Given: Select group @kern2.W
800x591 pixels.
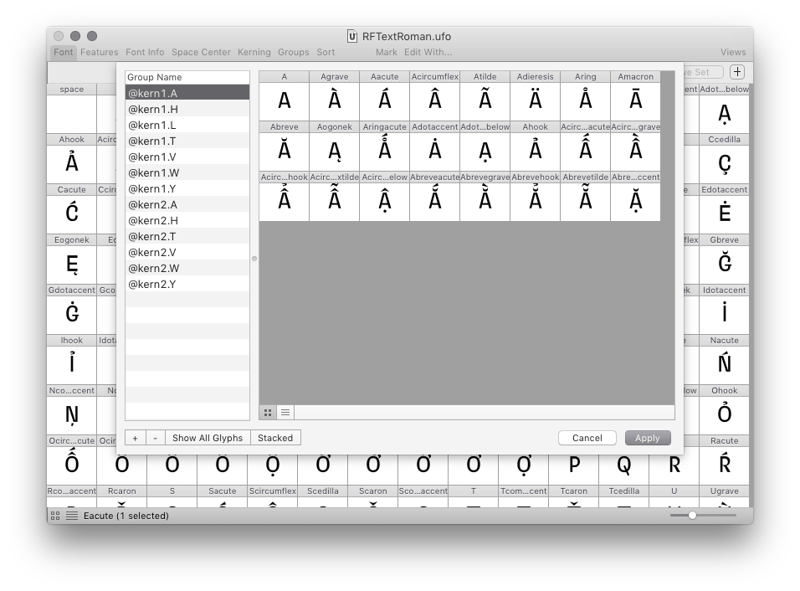Looking at the screenshot, I should tap(187, 268).
